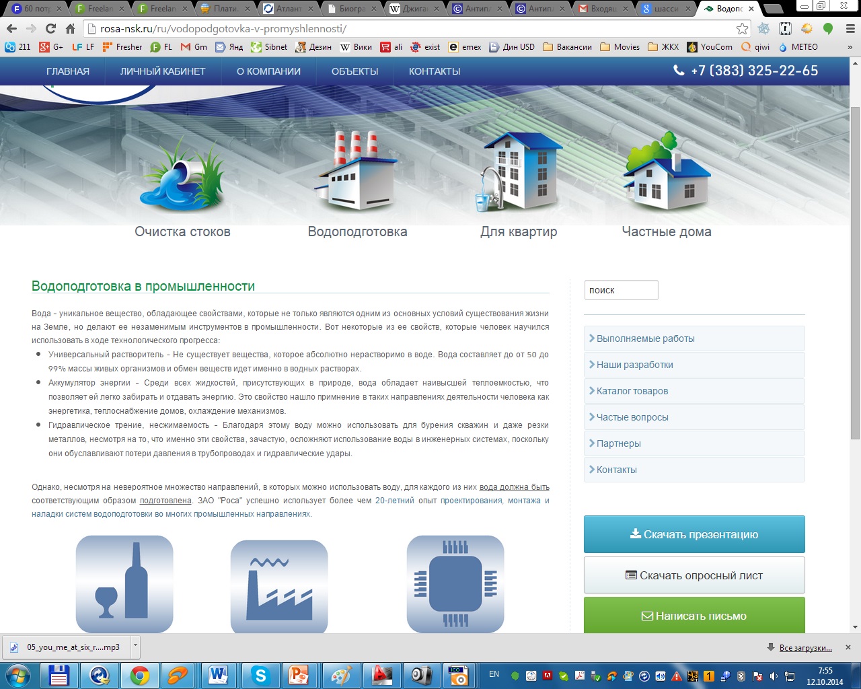Open the download item options arrow
Viewport: 861px width, 689px height.
(135, 646)
